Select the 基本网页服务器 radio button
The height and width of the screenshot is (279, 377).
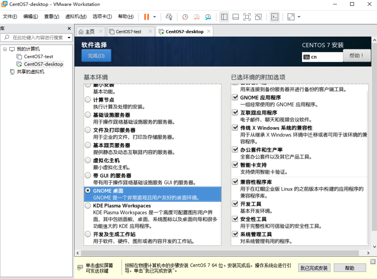point(88,145)
